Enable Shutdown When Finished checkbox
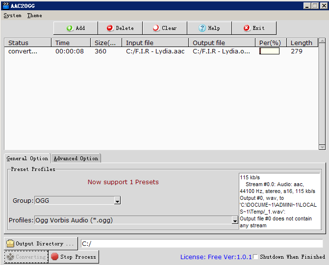Screen dimensions: 329x265 tap(255, 257)
